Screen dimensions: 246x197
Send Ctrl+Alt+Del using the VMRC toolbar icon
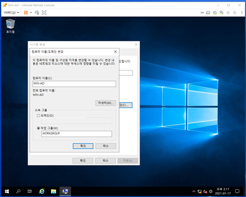point(37,12)
